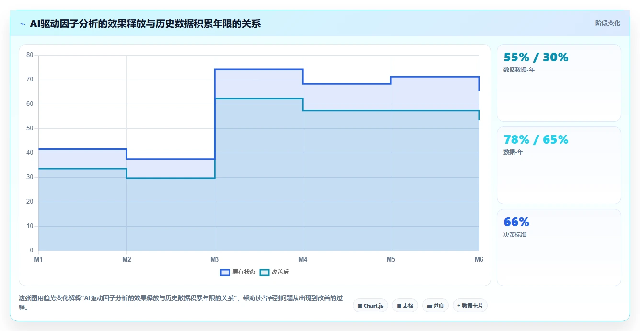Click the 数据数据-年 card label

(519, 70)
